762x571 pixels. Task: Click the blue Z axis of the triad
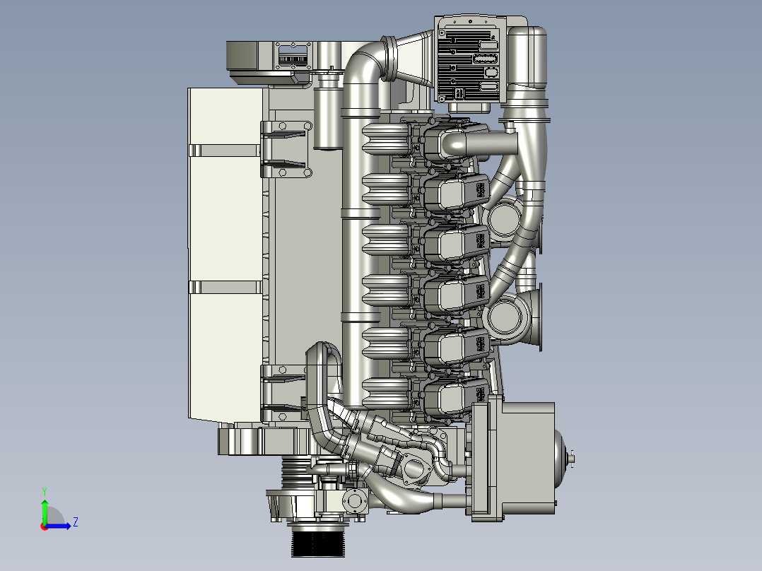pos(59,525)
